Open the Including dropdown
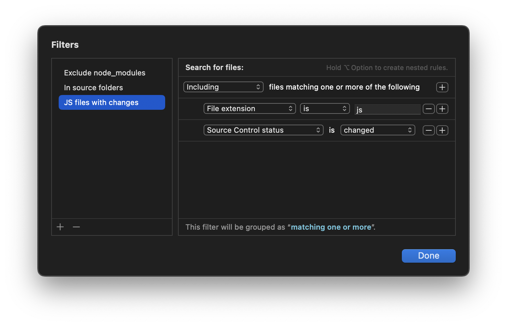 [223, 87]
